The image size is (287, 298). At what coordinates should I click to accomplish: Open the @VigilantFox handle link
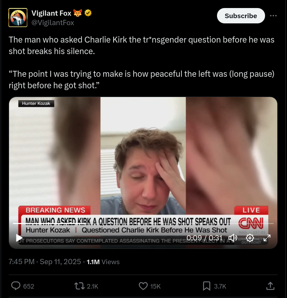(53, 23)
